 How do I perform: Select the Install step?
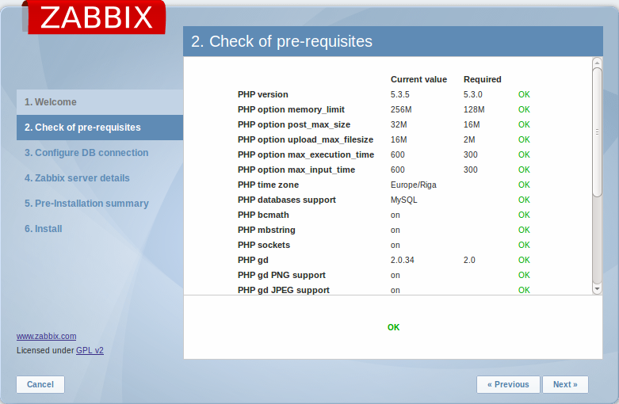pos(44,229)
